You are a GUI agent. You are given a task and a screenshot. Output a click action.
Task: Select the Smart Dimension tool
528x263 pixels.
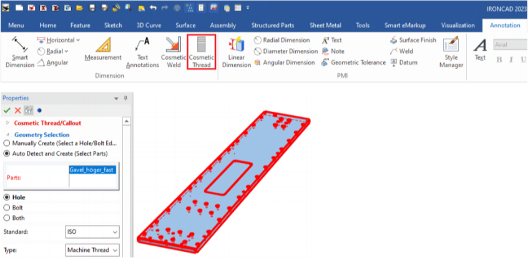tap(19, 52)
